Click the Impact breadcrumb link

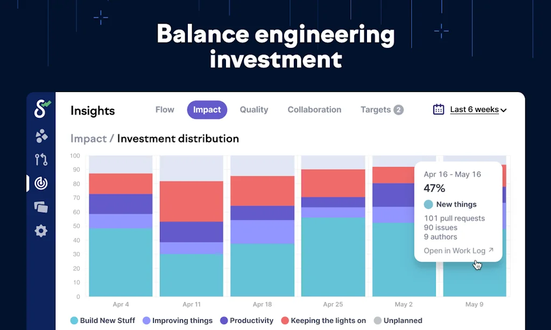tap(88, 138)
